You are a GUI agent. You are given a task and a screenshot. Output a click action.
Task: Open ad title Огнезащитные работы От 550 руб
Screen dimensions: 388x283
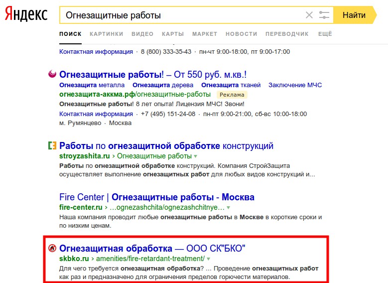coord(153,75)
